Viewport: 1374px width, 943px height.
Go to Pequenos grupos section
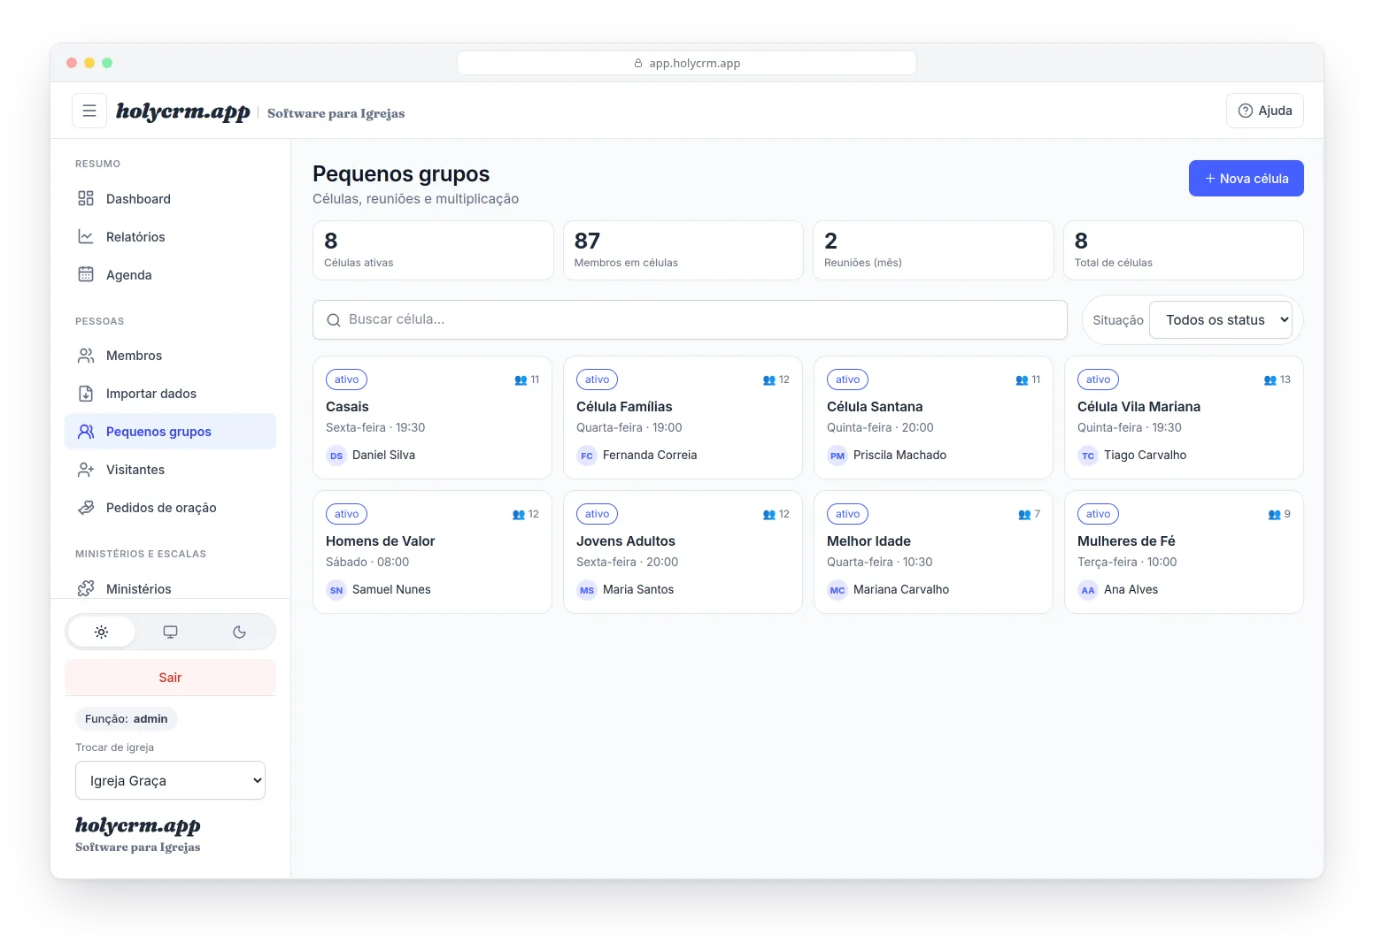pyautogui.click(x=170, y=432)
